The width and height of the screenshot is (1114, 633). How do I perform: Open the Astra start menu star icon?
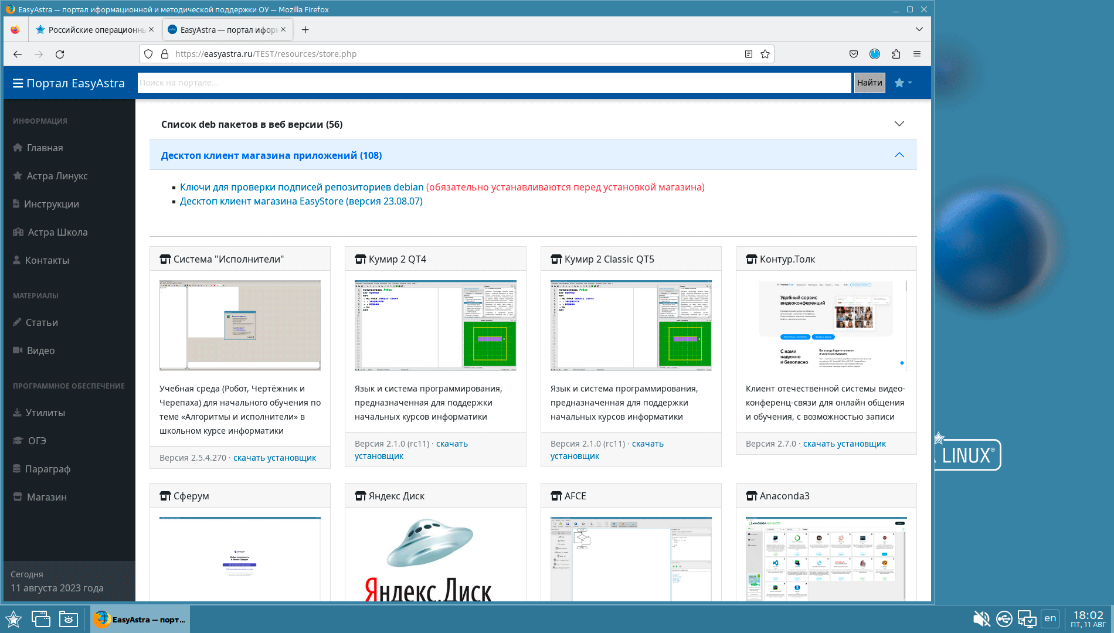(13, 619)
